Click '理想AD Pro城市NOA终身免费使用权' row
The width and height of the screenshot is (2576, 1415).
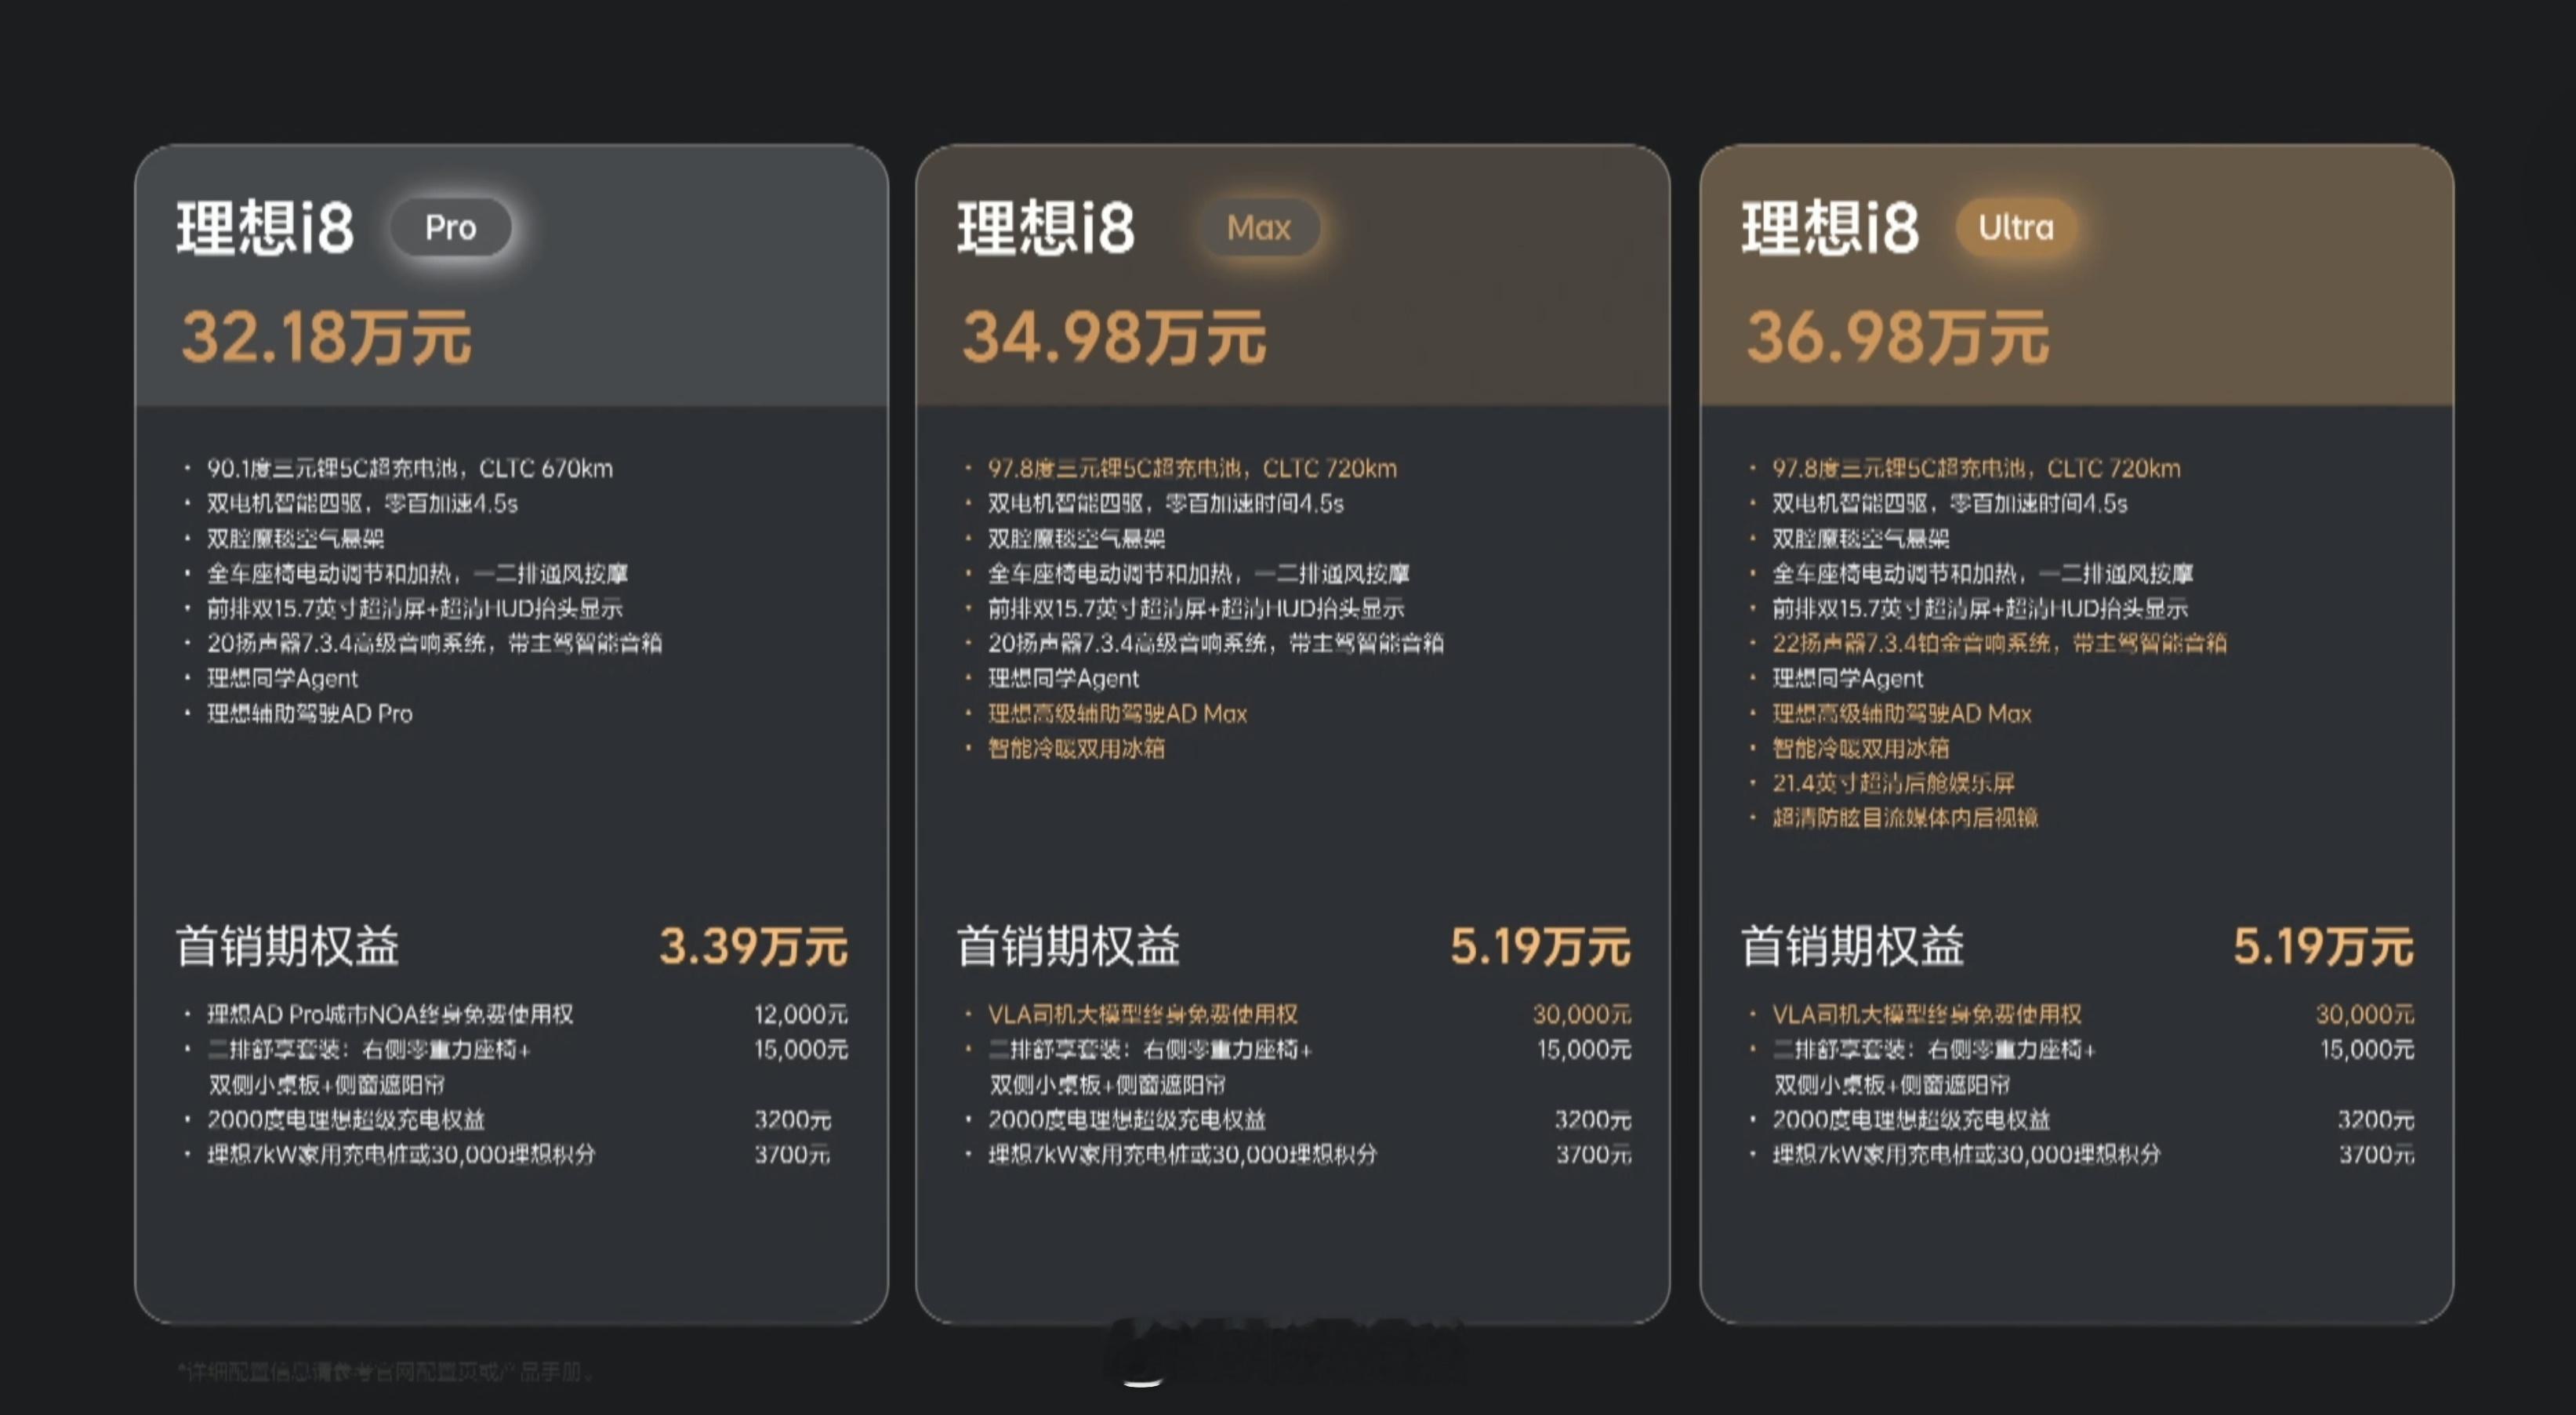[x=390, y=1014]
